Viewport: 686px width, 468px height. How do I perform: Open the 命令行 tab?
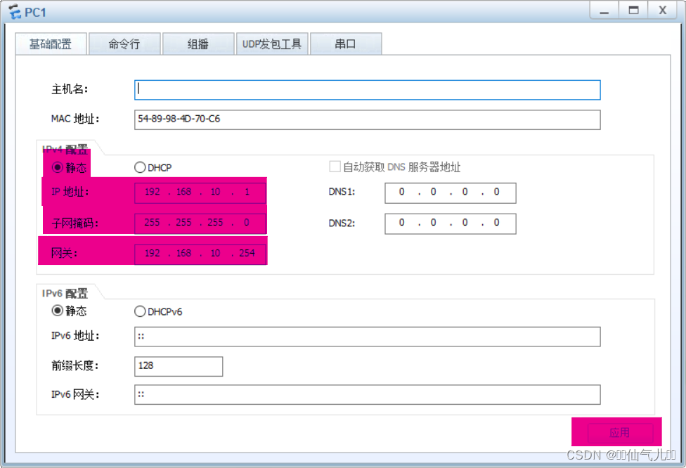(124, 44)
